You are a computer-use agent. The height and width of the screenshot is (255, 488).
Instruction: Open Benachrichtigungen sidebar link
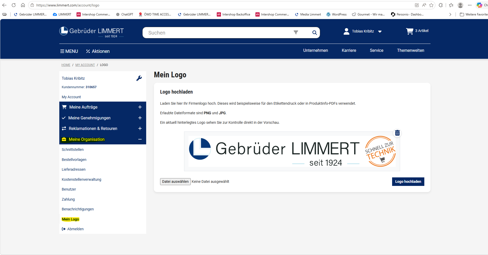pyautogui.click(x=78, y=209)
